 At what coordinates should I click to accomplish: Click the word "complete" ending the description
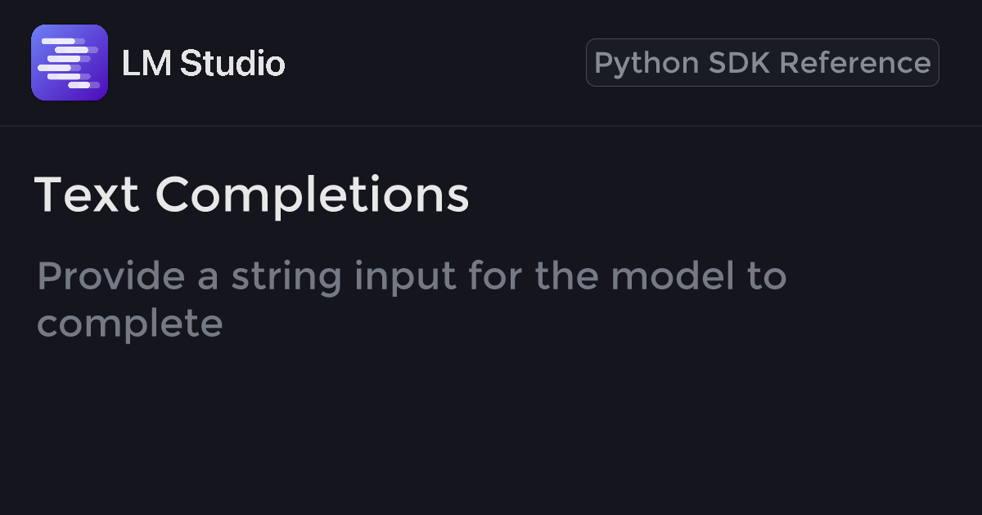tap(129, 323)
